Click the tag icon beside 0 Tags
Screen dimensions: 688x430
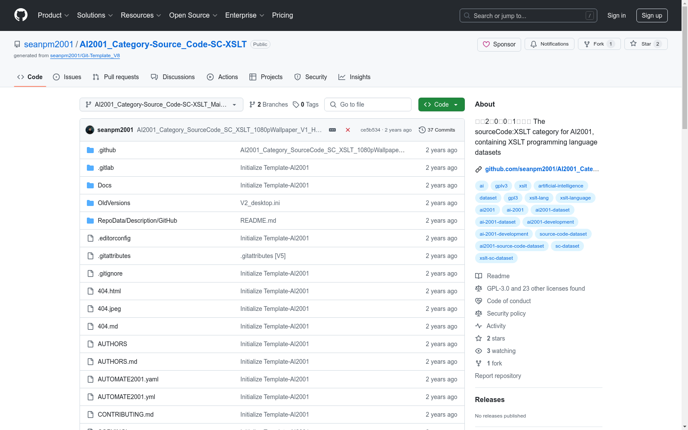(x=296, y=104)
